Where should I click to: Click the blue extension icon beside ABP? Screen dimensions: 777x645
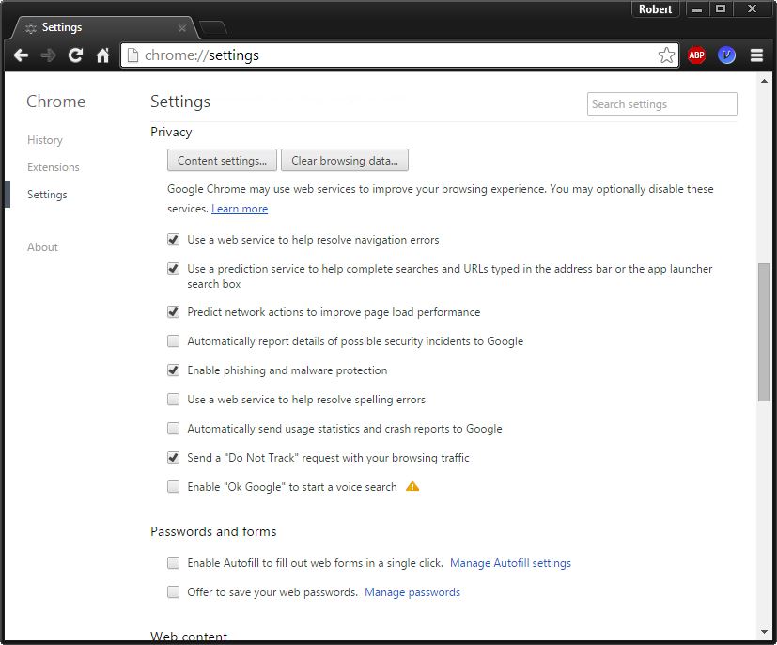coord(726,55)
